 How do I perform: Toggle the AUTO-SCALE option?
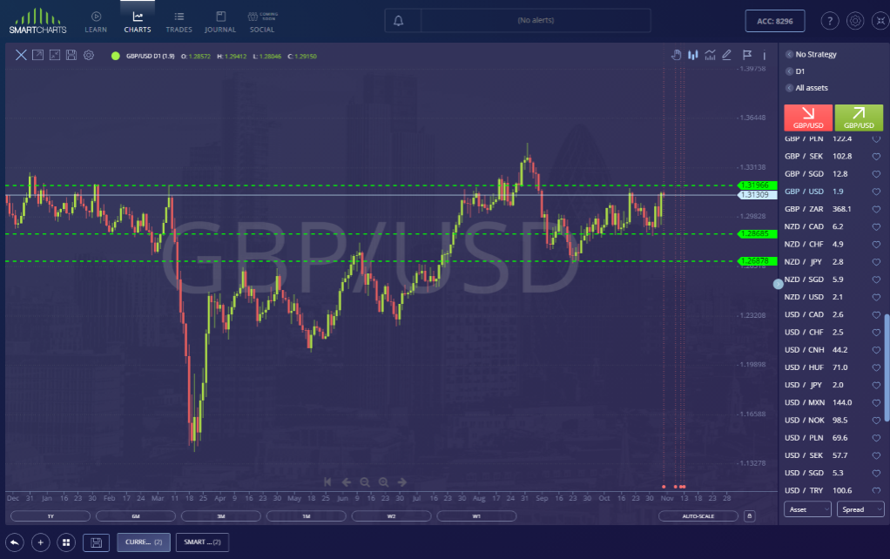[698, 516]
